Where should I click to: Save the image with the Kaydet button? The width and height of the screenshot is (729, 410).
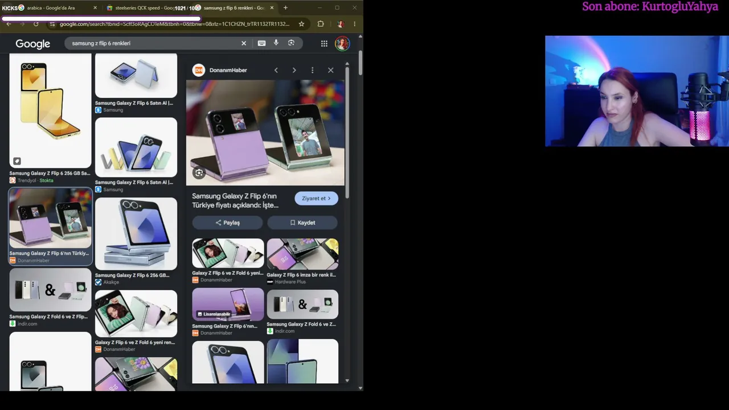tap(302, 223)
